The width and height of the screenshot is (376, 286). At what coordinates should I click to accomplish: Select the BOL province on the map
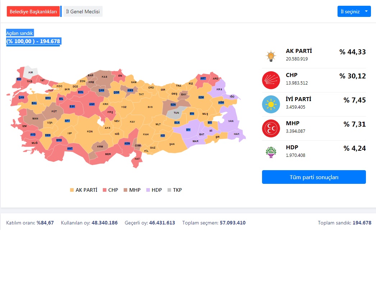click(x=81, y=92)
